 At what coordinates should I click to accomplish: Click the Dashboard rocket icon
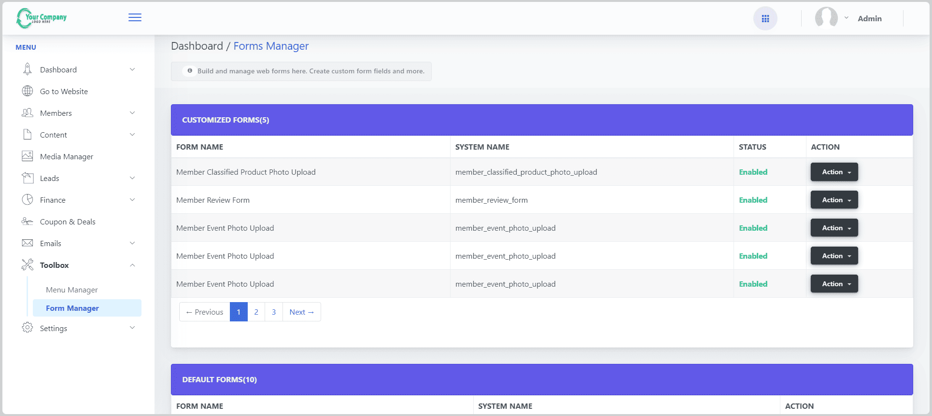28,69
